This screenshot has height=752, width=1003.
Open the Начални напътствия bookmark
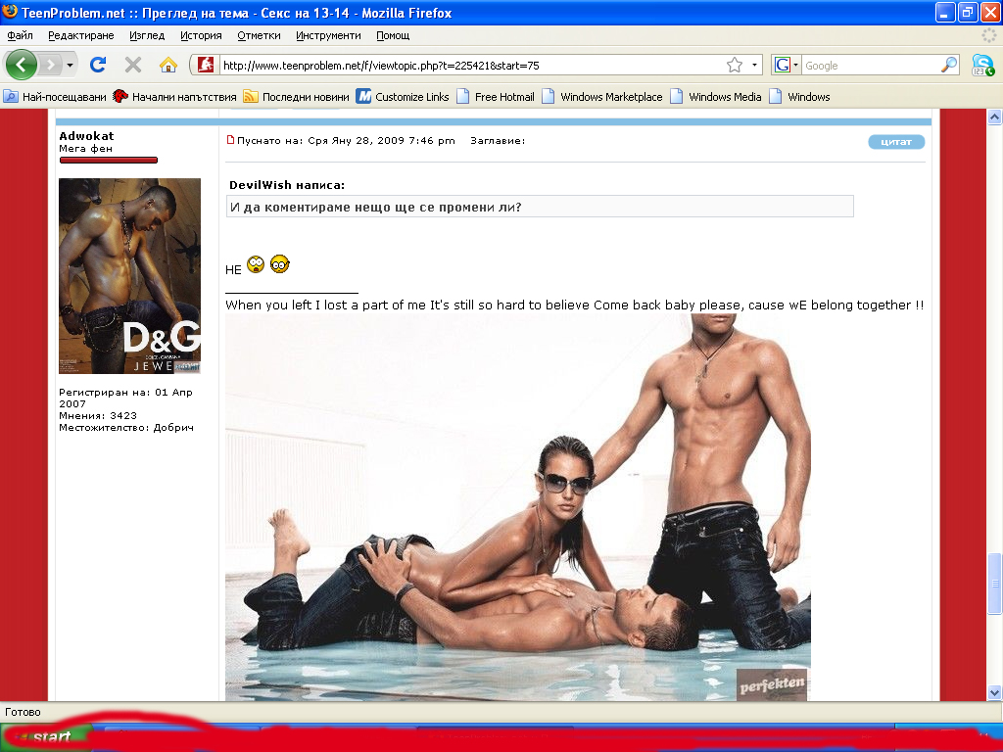pos(174,97)
